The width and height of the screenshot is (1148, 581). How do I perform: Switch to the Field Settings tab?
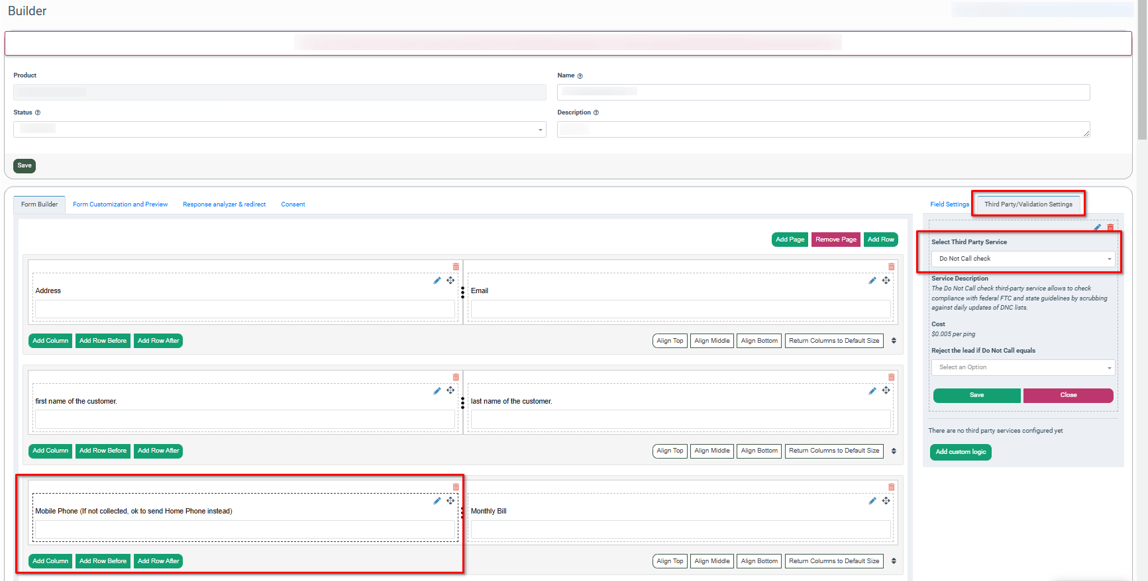pos(949,204)
